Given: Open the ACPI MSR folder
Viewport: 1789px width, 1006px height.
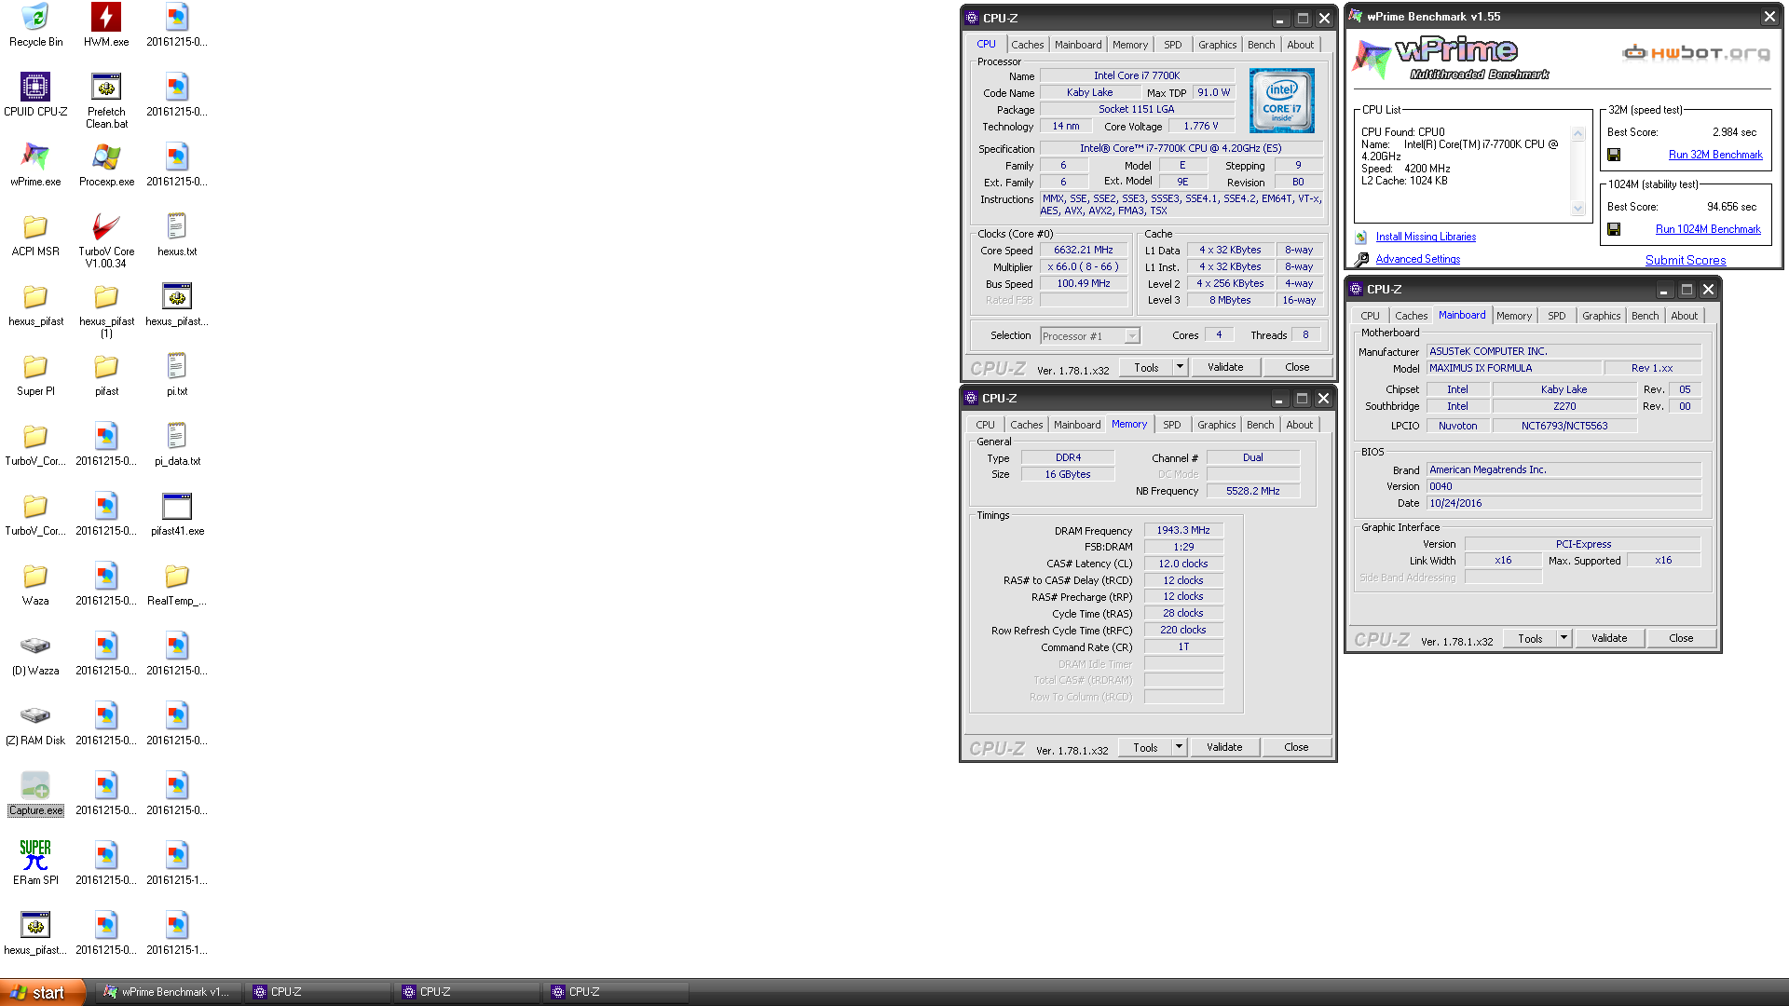Looking at the screenshot, I should click(35, 235).
